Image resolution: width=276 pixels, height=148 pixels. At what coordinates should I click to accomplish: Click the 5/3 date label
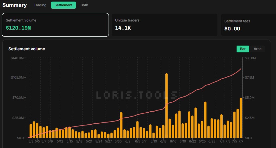click(31, 141)
